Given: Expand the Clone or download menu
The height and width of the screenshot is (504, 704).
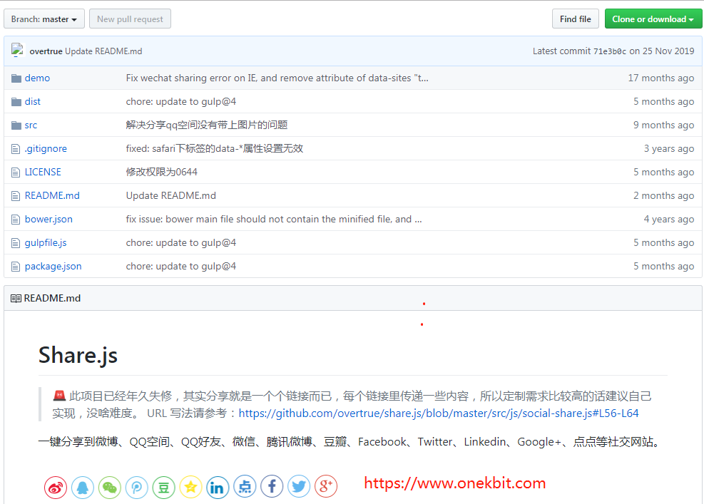Looking at the screenshot, I should click(653, 19).
